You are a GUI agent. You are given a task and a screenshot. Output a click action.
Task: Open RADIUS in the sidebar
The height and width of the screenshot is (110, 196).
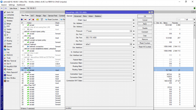coord(10,55)
